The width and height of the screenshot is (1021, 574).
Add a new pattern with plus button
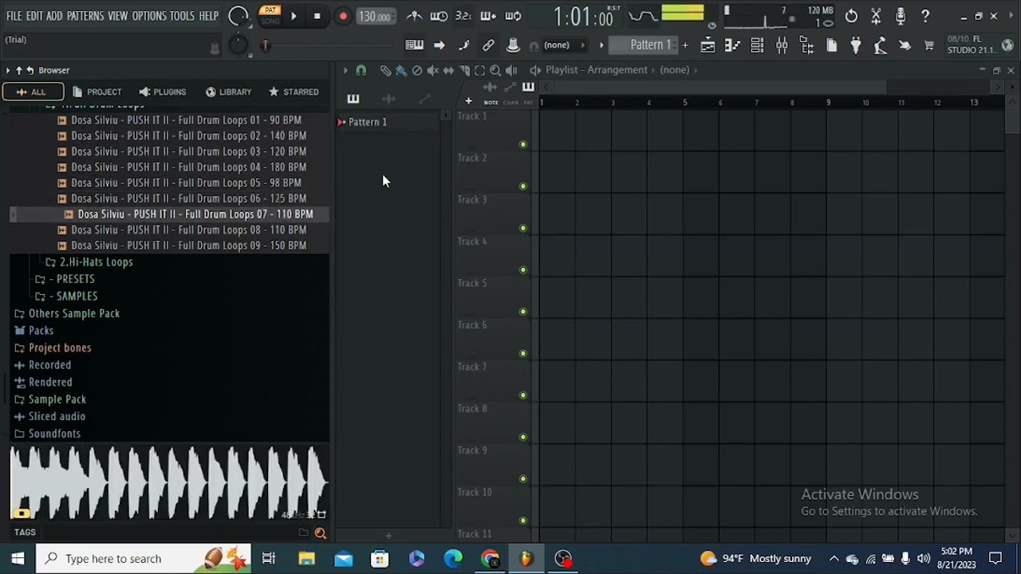[x=684, y=45]
